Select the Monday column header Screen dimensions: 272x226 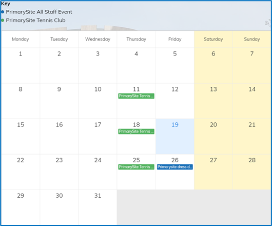click(x=21, y=39)
